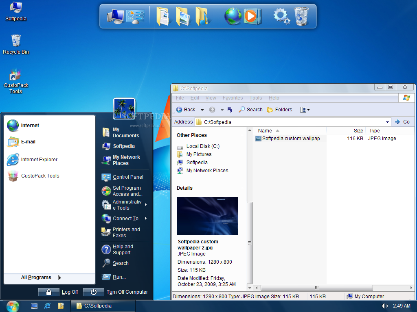Screen dimensions: 417x312
Task: Open the pictures folder in the dock
Action: (183, 16)
